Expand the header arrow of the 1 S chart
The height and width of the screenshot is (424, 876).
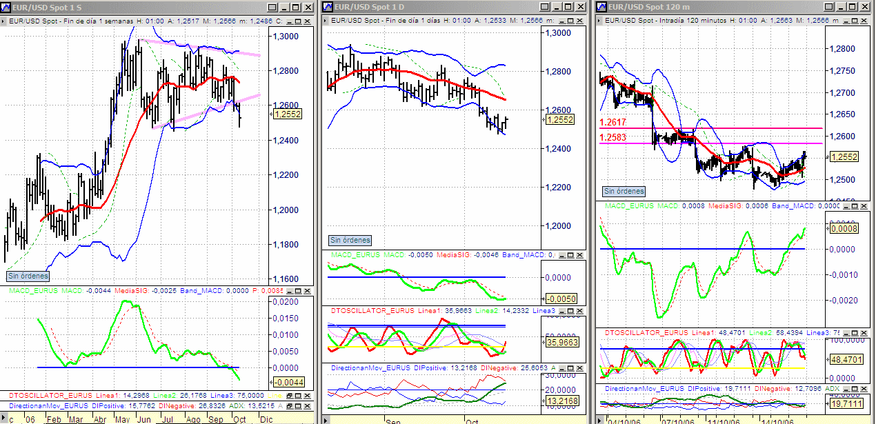pos(3,21)
